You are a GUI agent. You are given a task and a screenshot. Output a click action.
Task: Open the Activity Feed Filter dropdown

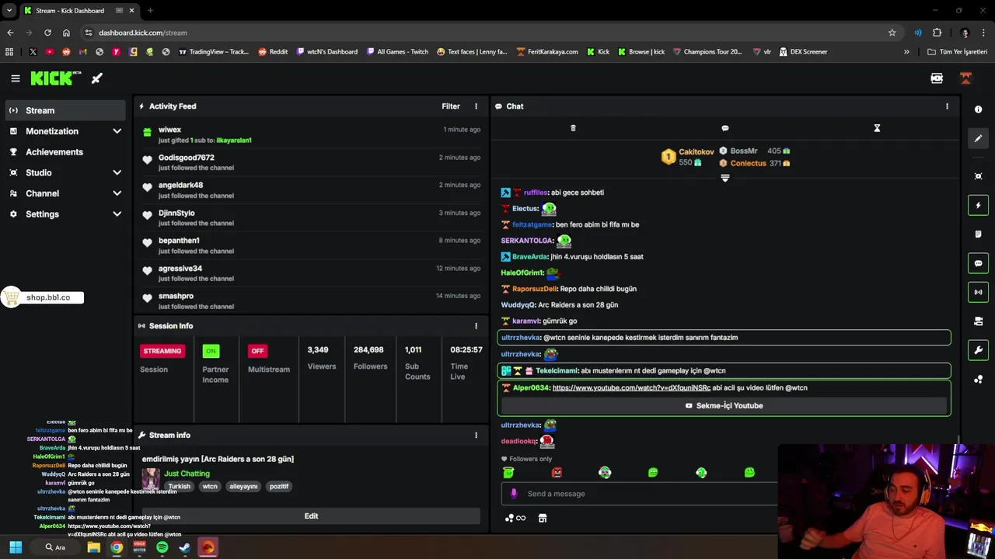(451, 106)
